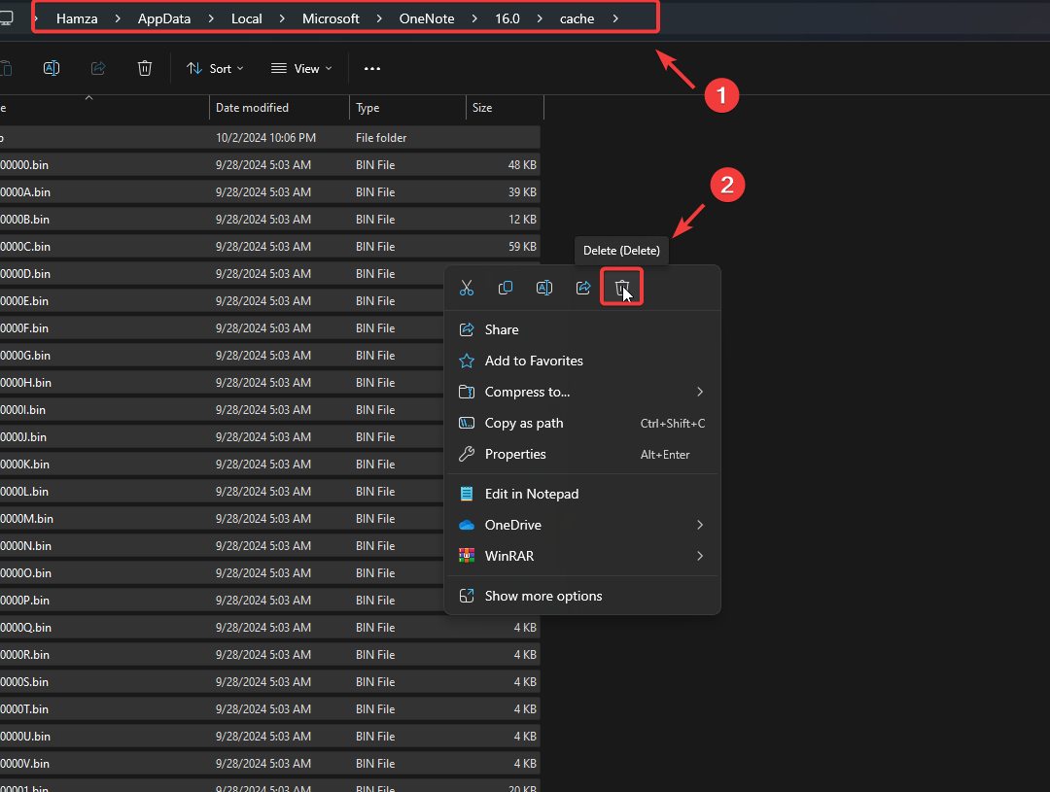Select the file ending 0000U.bin
Image resolution: width=1050 pixels, height=792 pixels.
click(x=270, y=737)
